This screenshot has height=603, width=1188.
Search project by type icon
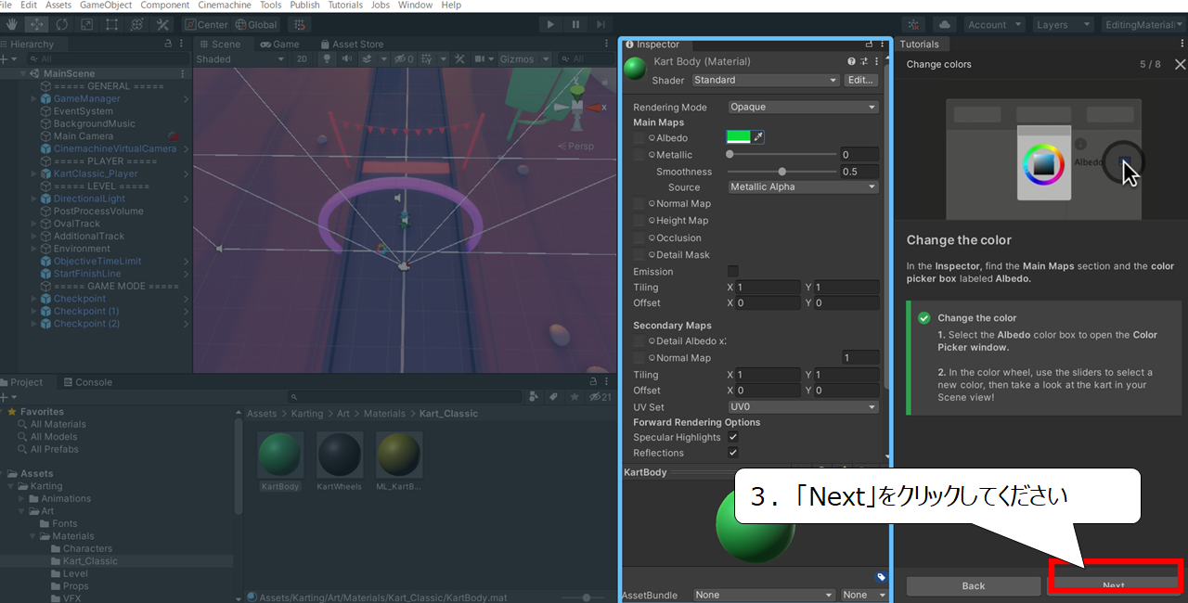point(534,397)
